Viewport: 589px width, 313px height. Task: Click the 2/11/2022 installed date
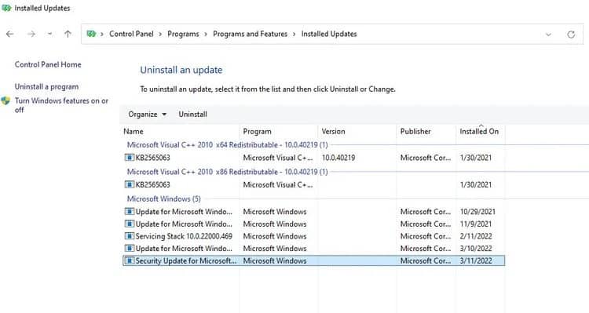coord(476,236)
